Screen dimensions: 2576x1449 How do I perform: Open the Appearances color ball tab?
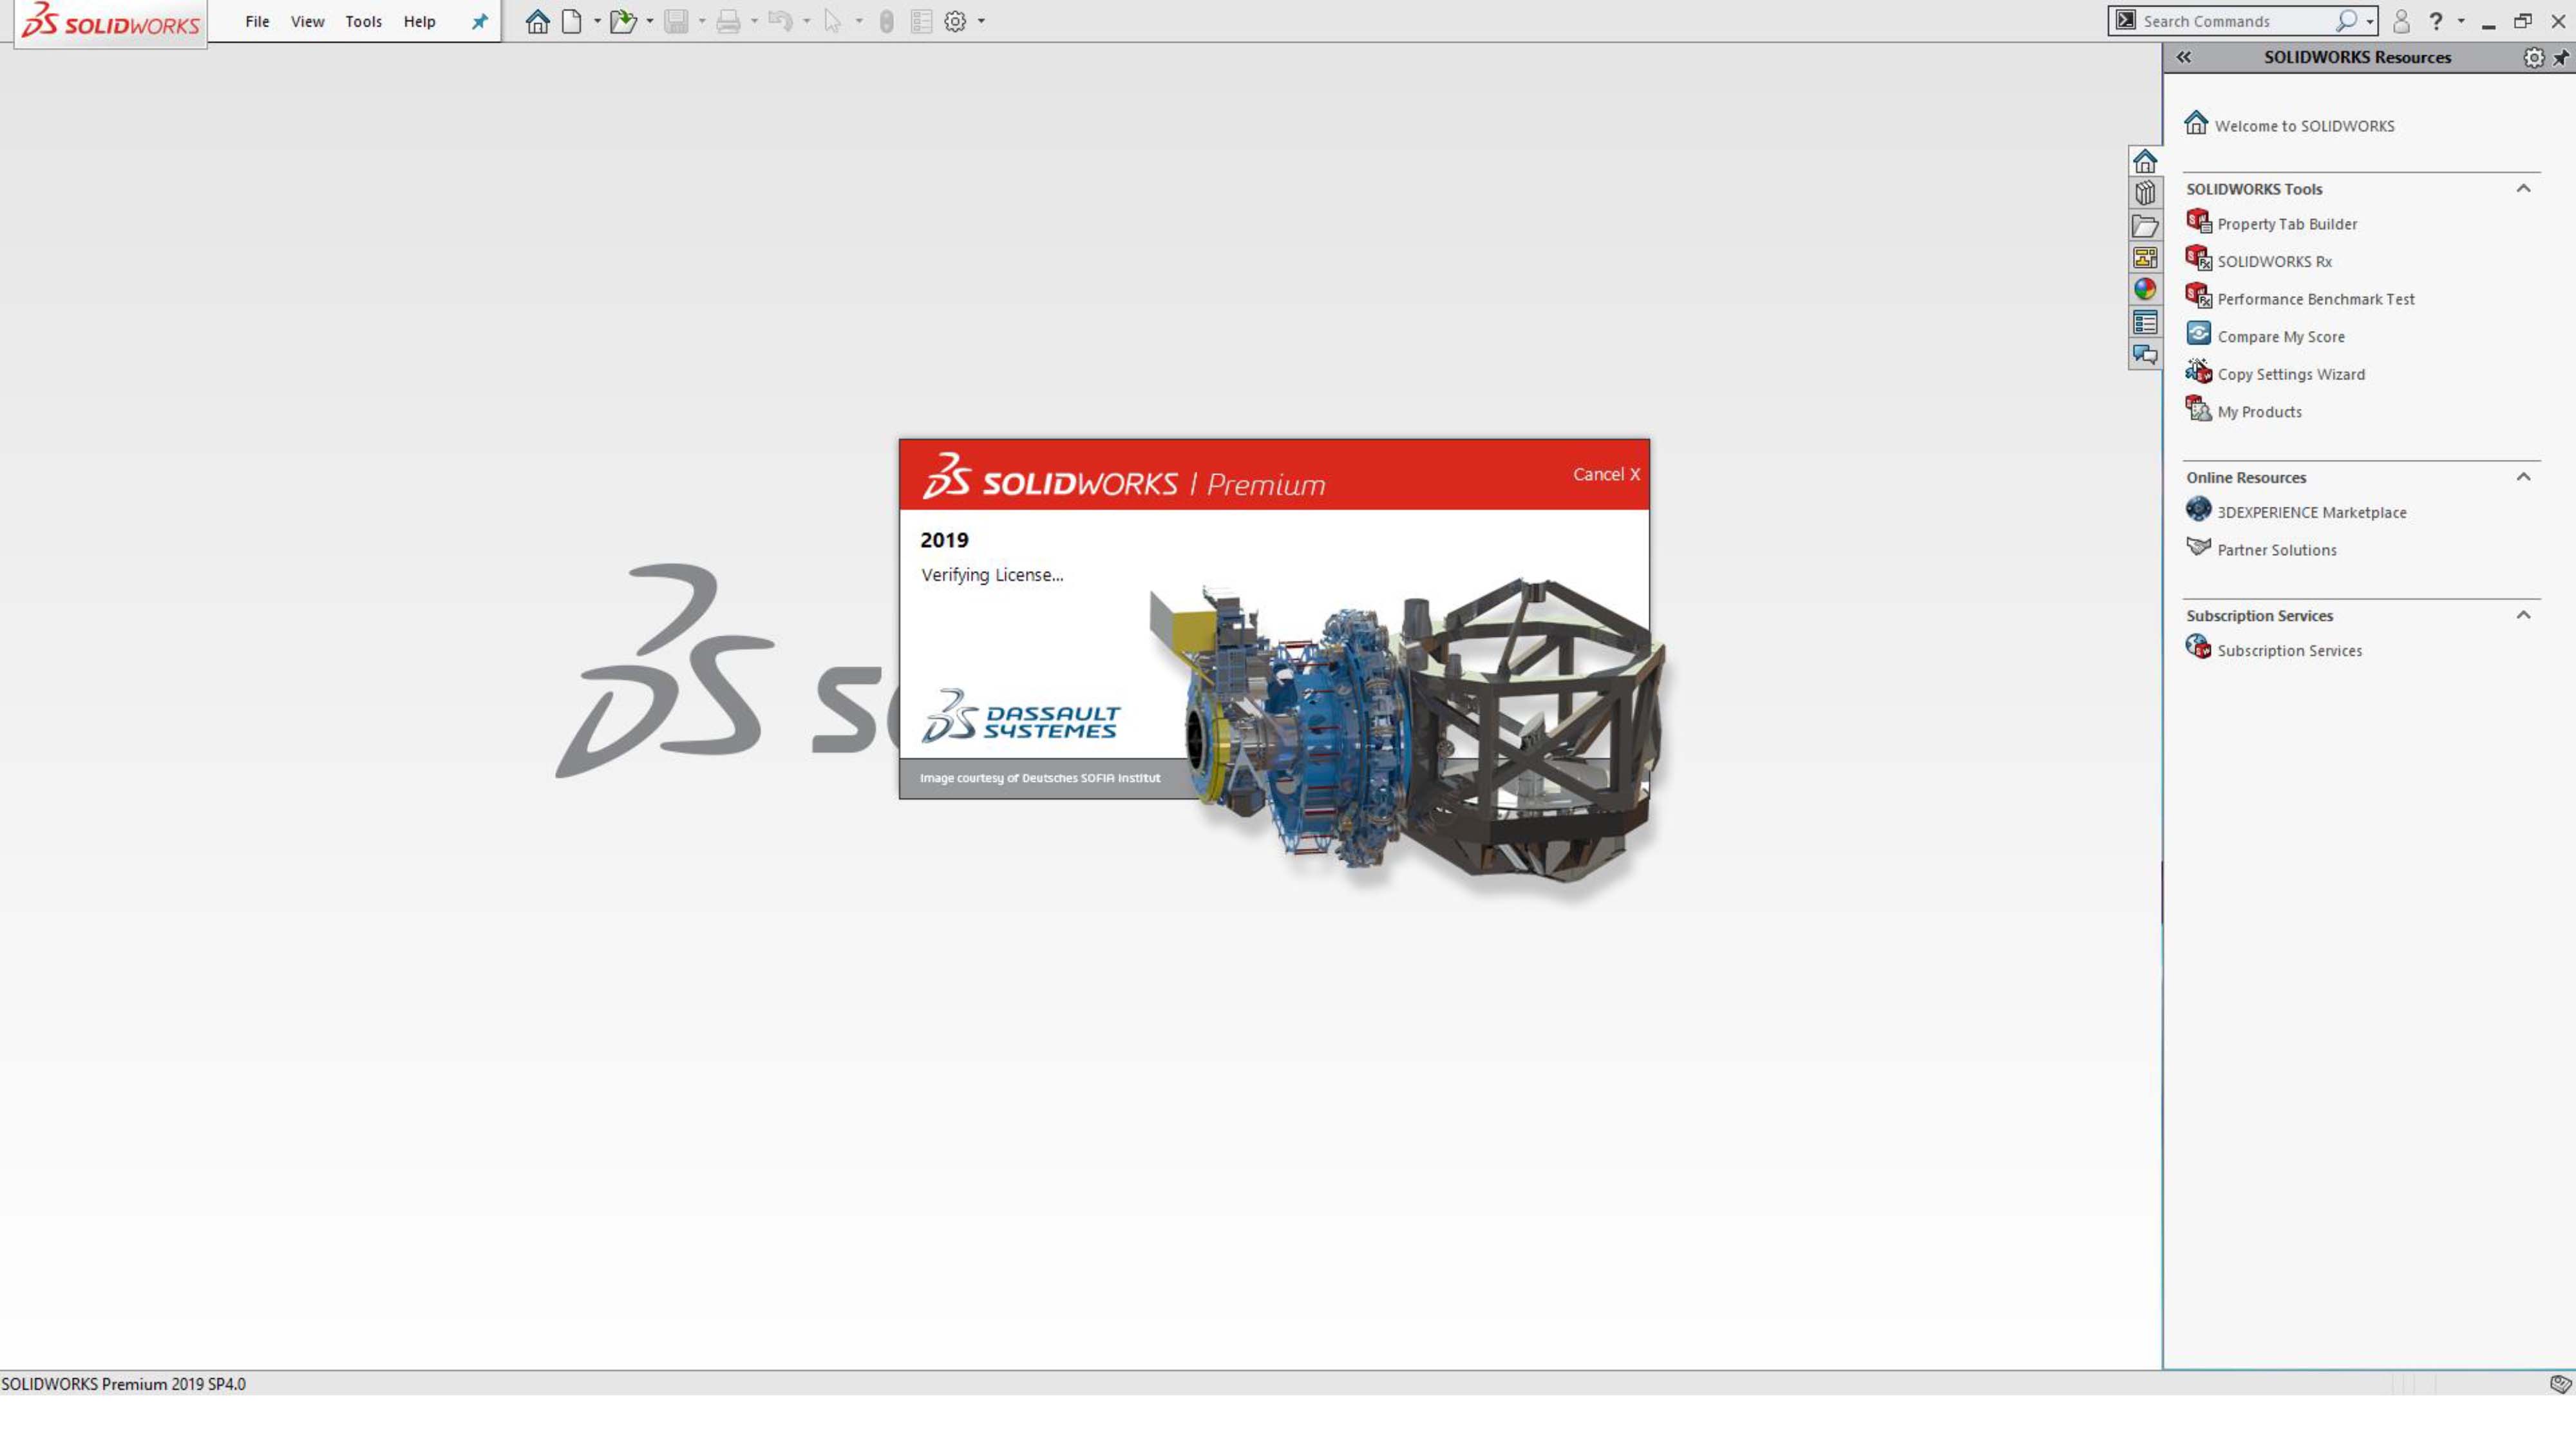coord(2145,290)
